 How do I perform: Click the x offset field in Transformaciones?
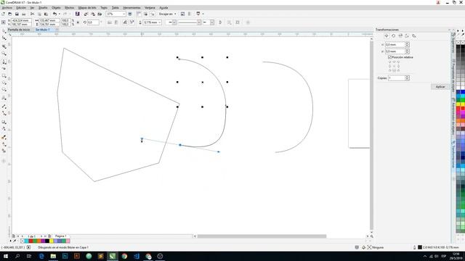[395, 44]
